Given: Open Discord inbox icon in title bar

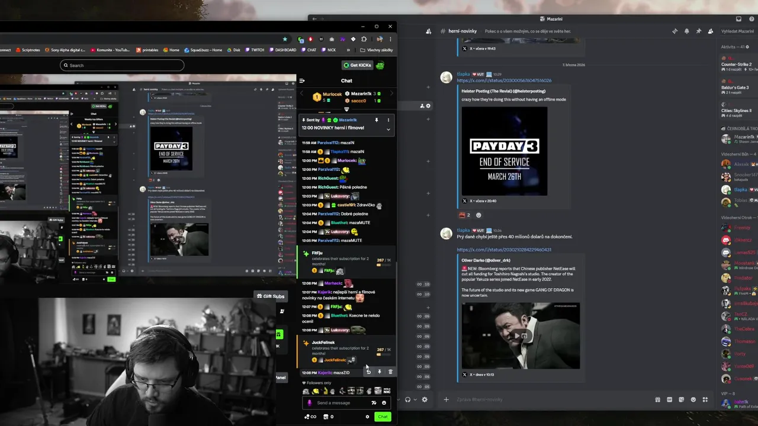Looking at the screenshot, I should (738, 19).
